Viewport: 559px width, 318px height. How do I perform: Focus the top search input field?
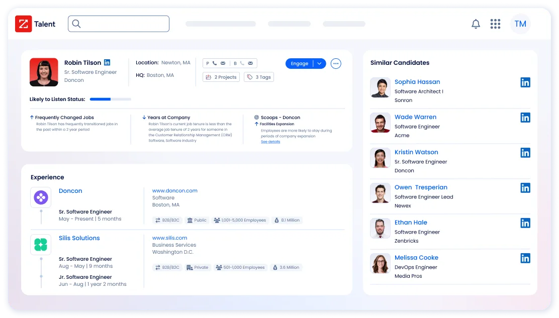(119, 24)
